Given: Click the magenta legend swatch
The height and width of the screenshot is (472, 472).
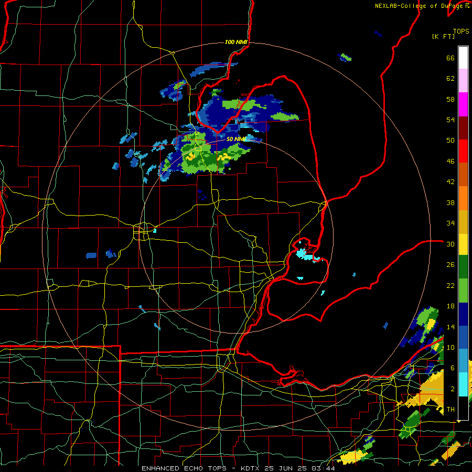Looking at the screenshot, I should click(x=463, y=104).
